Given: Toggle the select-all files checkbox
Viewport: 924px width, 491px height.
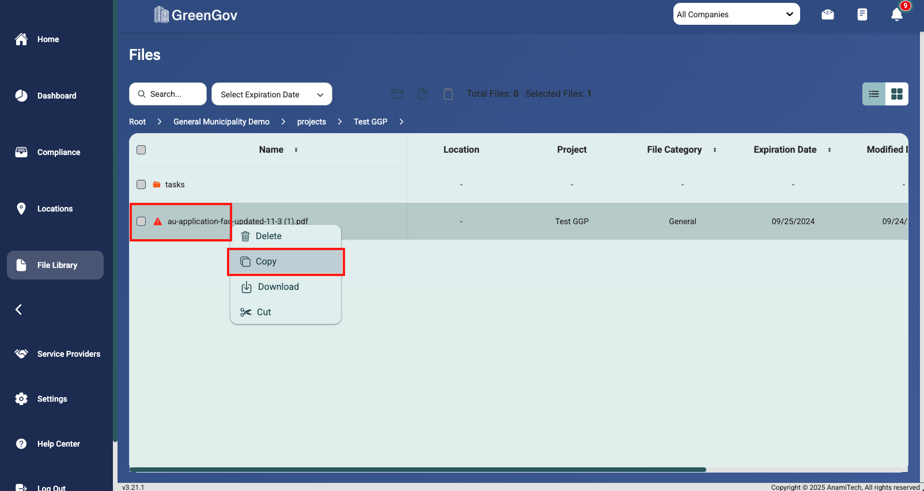Looking at the screenshot, I should [x=141, y=150].
